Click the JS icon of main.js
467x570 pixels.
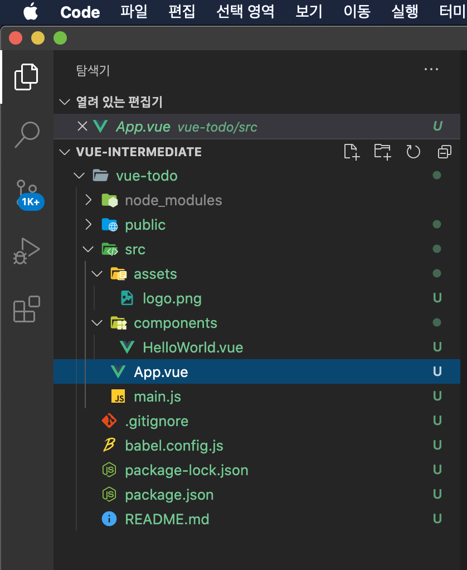pyautogui.click(x=118, y=397)
